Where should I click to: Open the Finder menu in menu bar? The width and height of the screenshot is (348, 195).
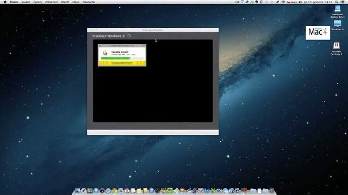click(x=14, y=2)
